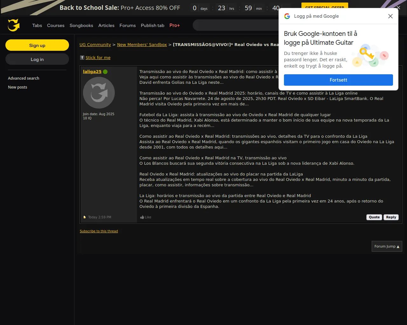Dismiss the Back to School sale banner
The height and width of the screenshot is (325, 407).
pyautogui.click(x=398, y=7)
